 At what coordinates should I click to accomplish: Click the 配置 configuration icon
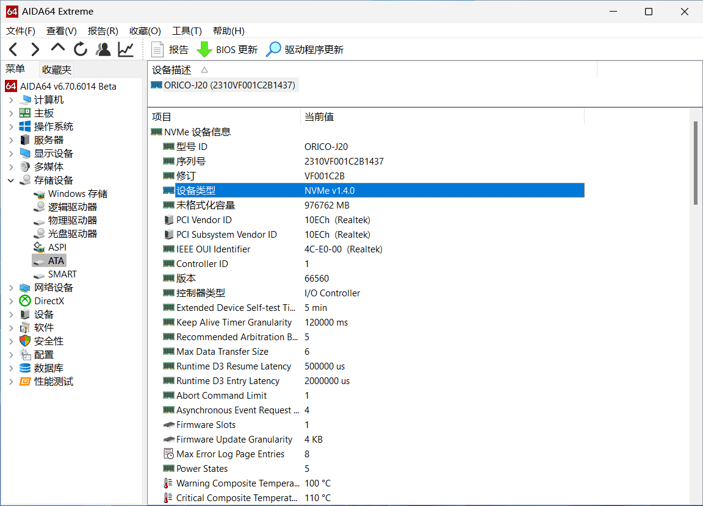25,355
